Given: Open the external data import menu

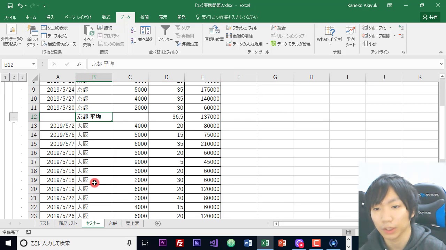Looking at the screenshot, I should pos(11,36).
